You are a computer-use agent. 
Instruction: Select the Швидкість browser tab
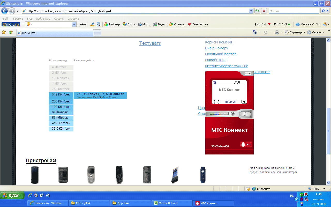[55, 33]
